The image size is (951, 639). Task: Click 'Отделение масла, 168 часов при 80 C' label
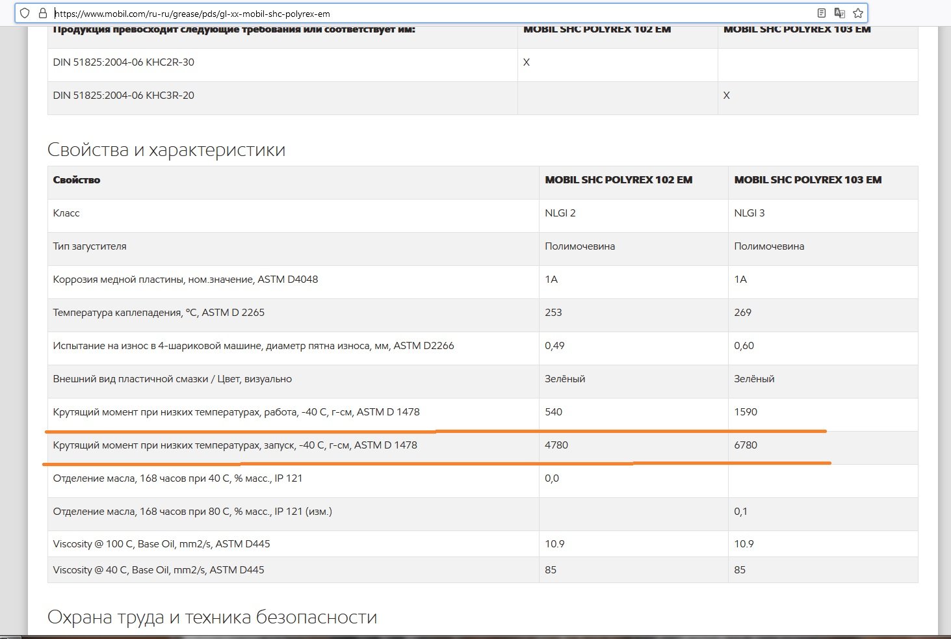coord(192,512)
